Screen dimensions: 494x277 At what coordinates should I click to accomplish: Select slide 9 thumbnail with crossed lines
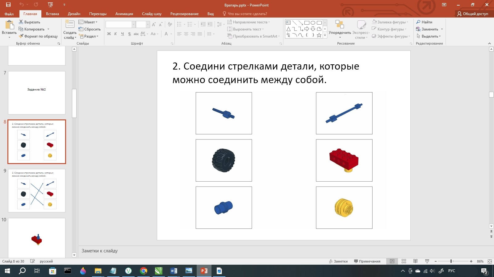(37, 191)
